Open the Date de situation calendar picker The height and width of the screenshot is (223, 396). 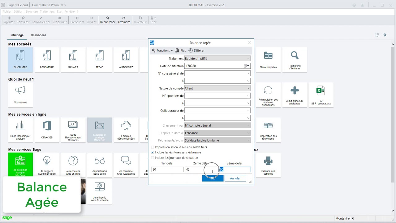pos(246,66)
